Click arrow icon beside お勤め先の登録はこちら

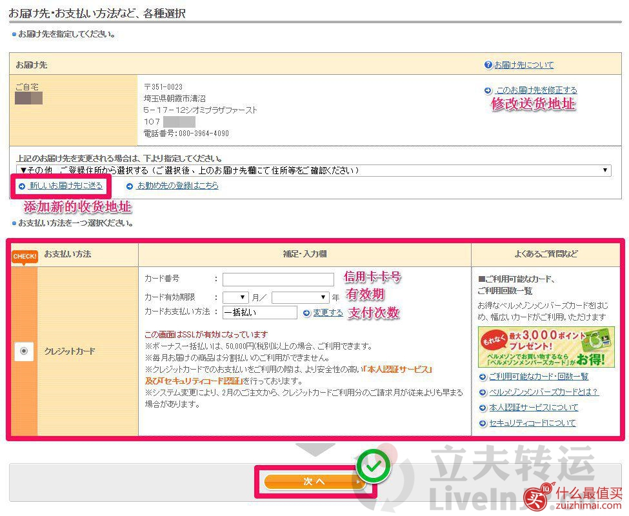click(129, 186)
